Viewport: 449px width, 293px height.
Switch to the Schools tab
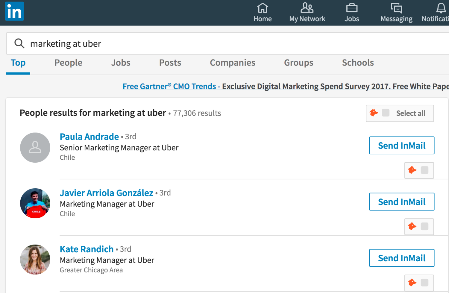click(358, 63)
